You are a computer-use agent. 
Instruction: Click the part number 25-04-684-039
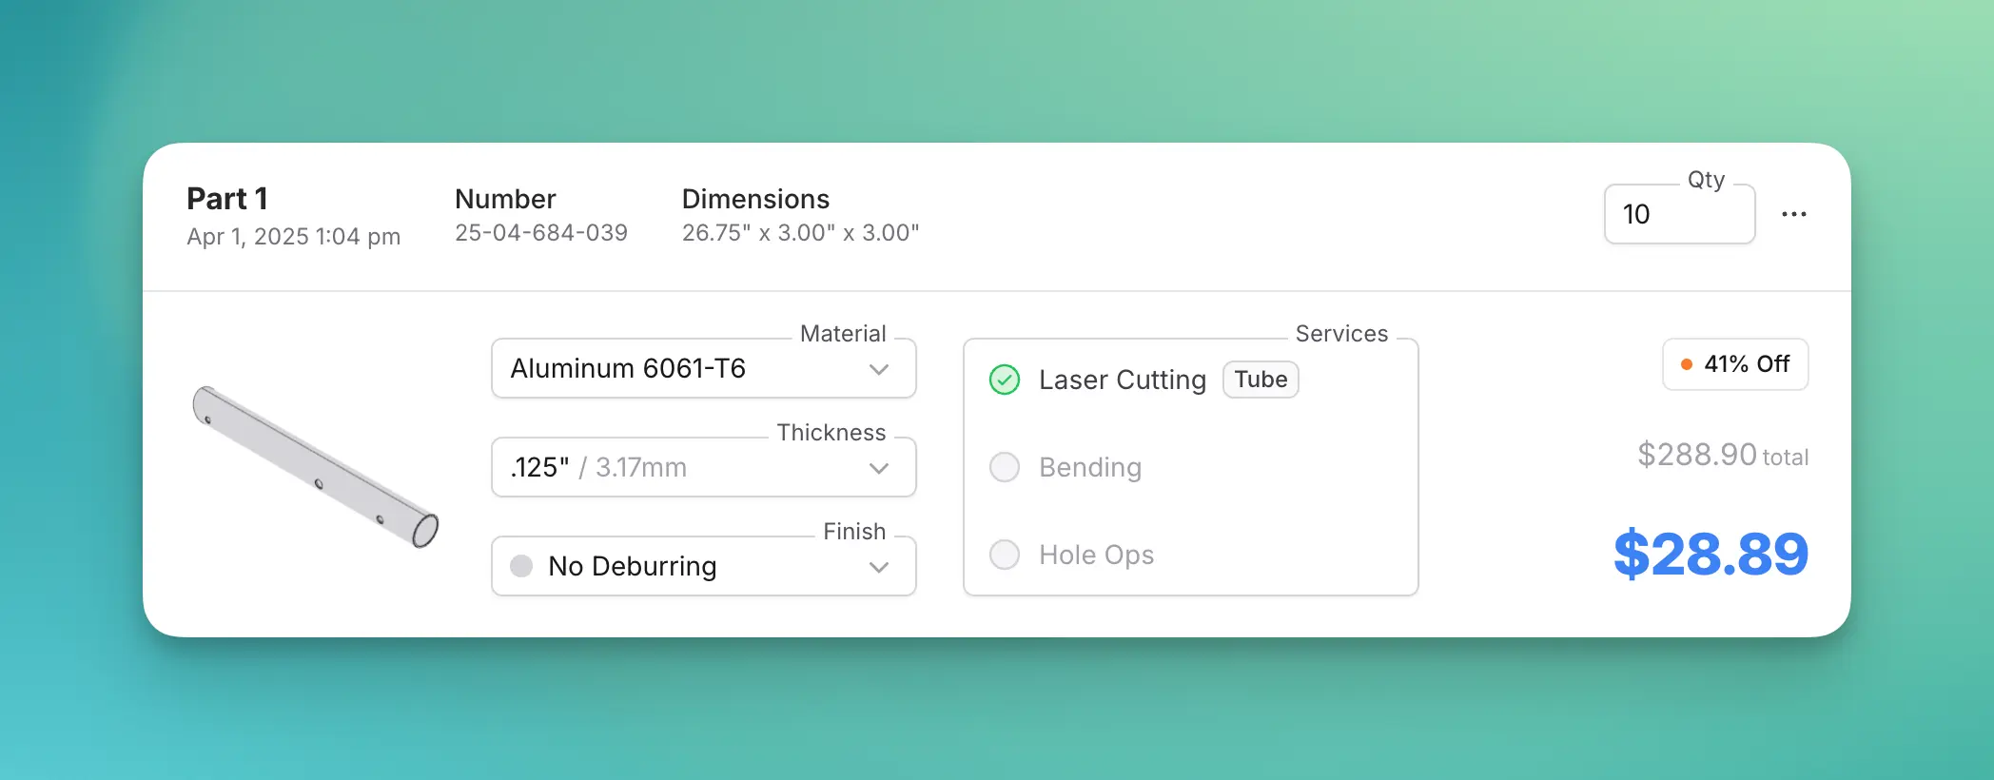tap(540, 233)
